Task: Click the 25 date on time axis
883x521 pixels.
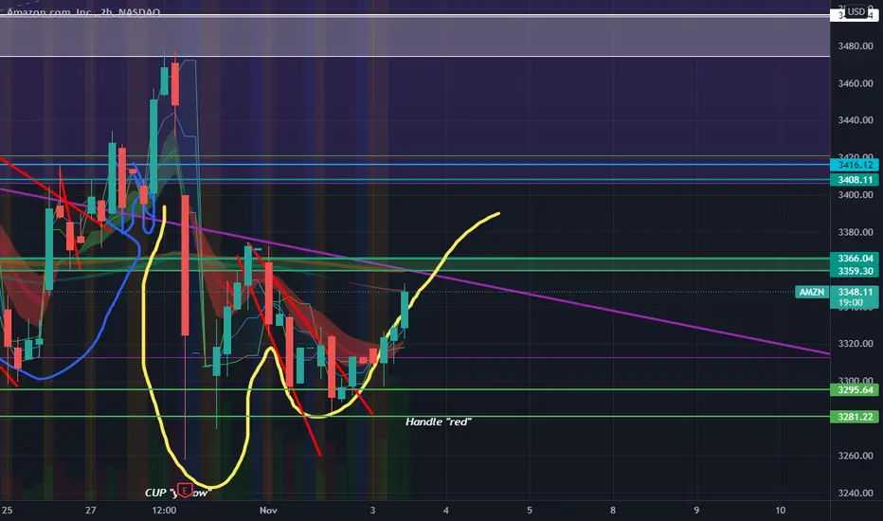Action: (7, 511)
